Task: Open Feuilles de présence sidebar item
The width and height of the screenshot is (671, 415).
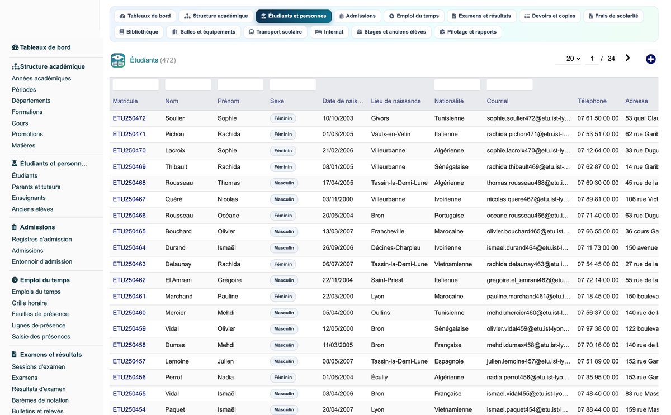Action: (x=40, y=314)
